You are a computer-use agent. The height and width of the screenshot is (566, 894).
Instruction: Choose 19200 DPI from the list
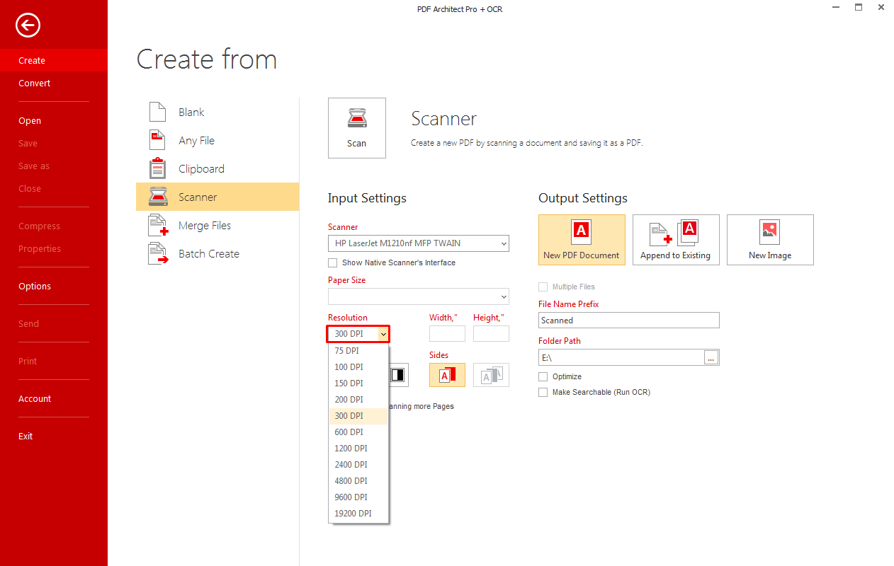click(358, 514)
